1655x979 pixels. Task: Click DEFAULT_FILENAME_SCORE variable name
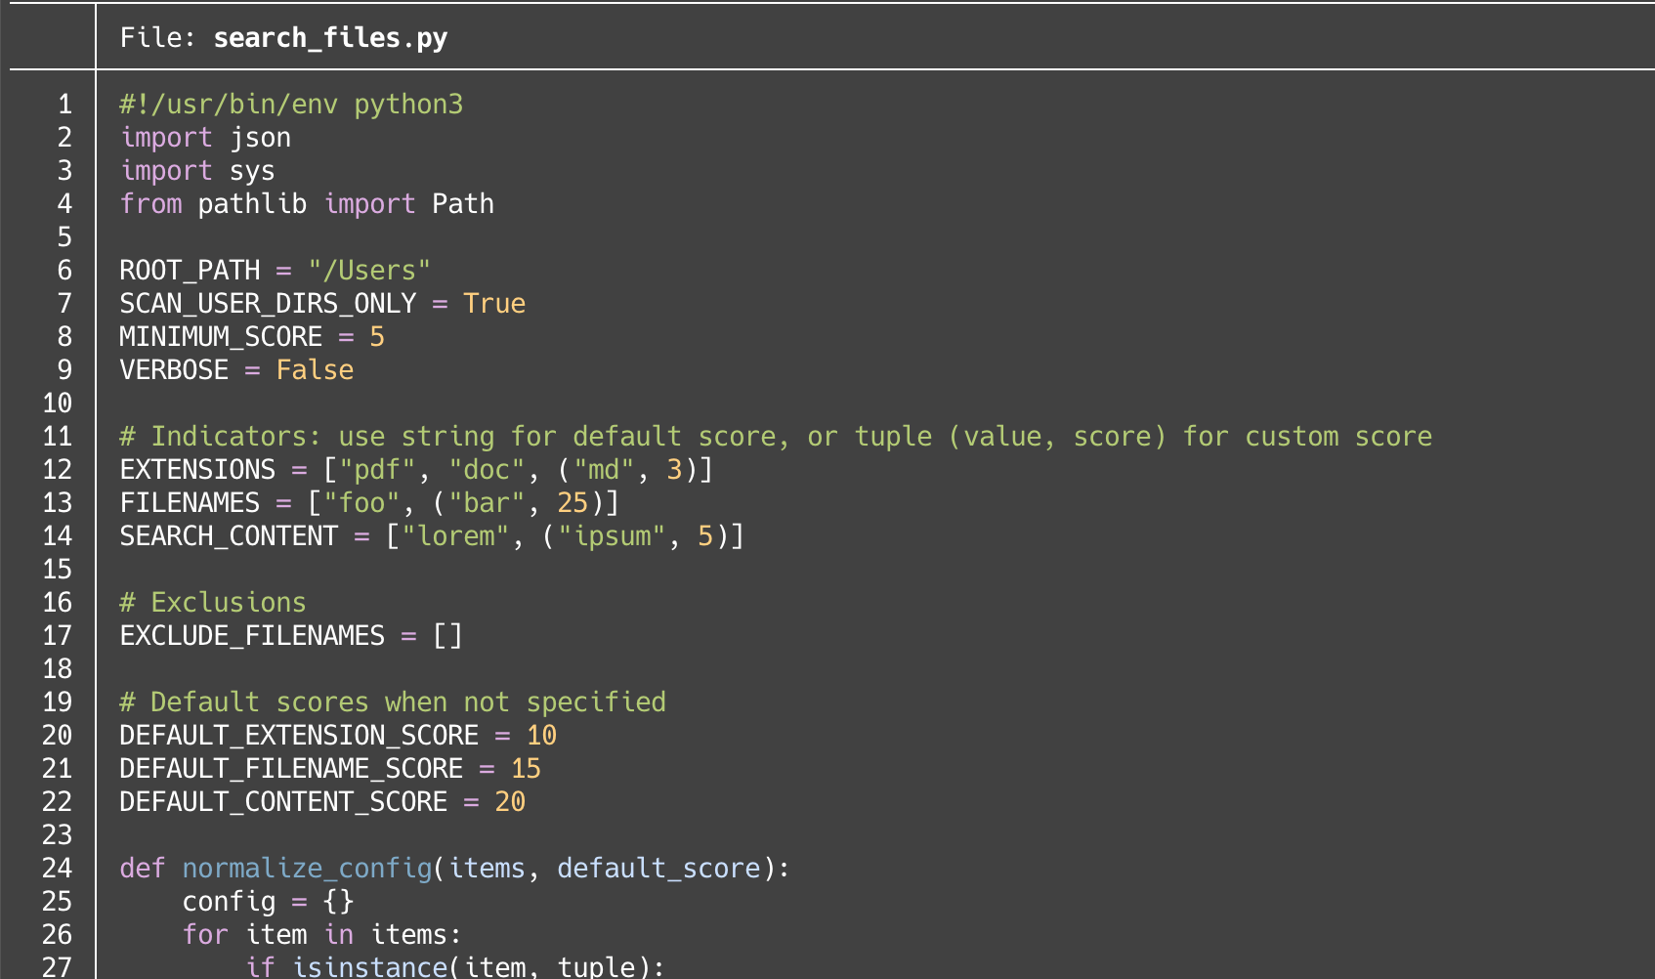point(291,769)
